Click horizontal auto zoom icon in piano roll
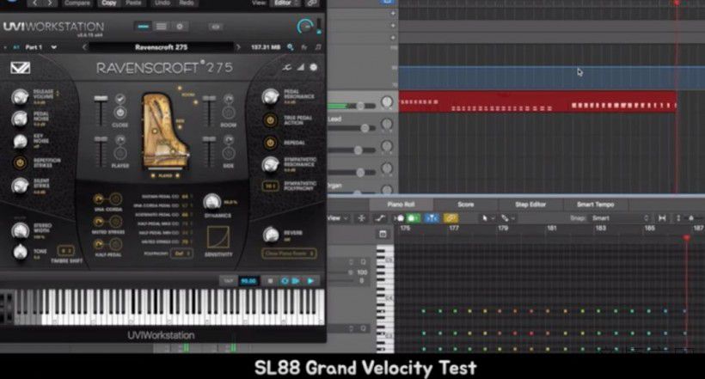Viewport: 705px width, 379px height. pos(662,218)
